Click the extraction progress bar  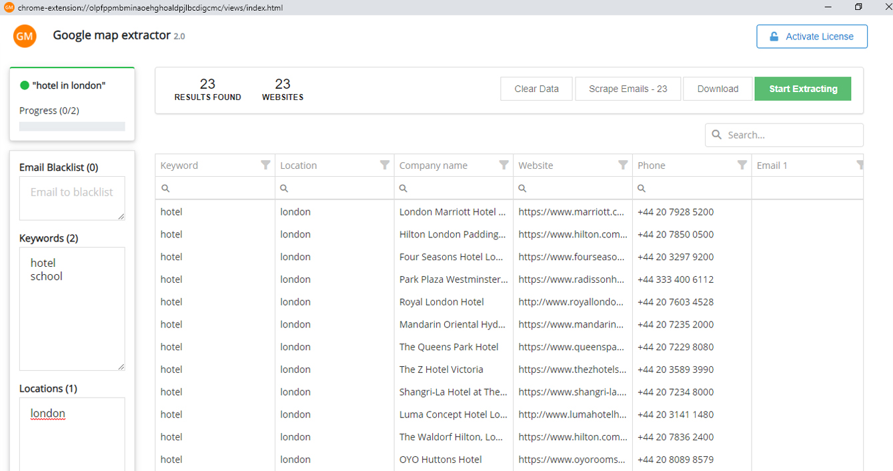coord(72,126)
